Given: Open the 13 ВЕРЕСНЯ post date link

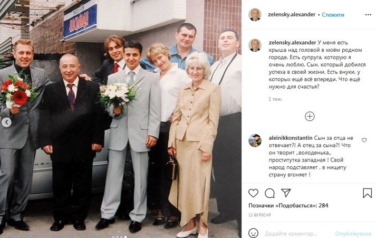Looking at the screenshot, I should click(259, 215).
